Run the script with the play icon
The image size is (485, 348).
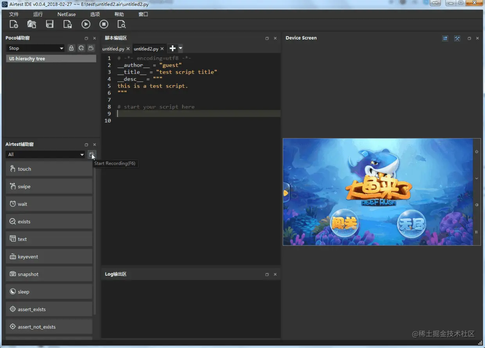86,24
